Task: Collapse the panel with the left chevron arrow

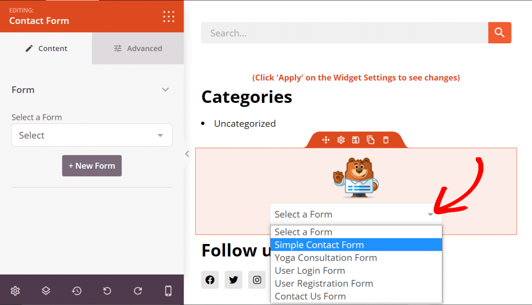Action: click(187, 153)
